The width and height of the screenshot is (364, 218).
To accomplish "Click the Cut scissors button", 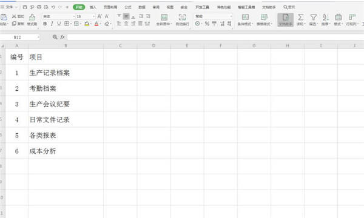I will [x=18, y=16].
